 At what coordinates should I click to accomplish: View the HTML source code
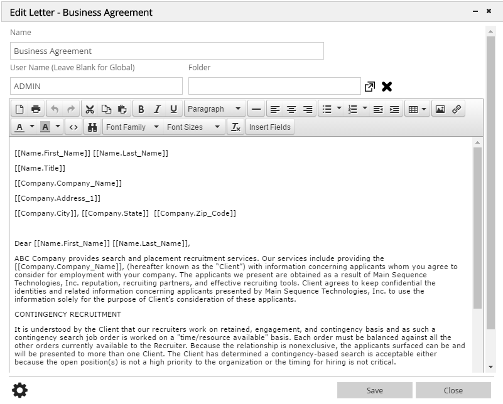[73, 127]
